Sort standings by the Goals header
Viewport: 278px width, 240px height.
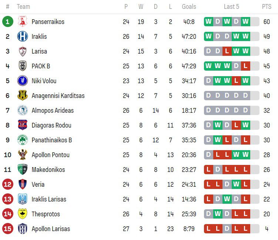point(189,7)
